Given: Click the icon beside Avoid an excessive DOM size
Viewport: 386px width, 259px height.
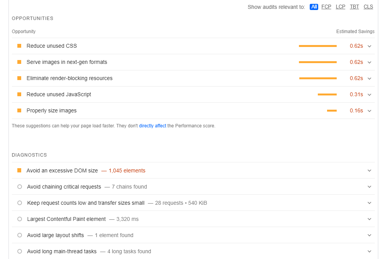Looking at the screenshot, I should (x=19, y=170).
